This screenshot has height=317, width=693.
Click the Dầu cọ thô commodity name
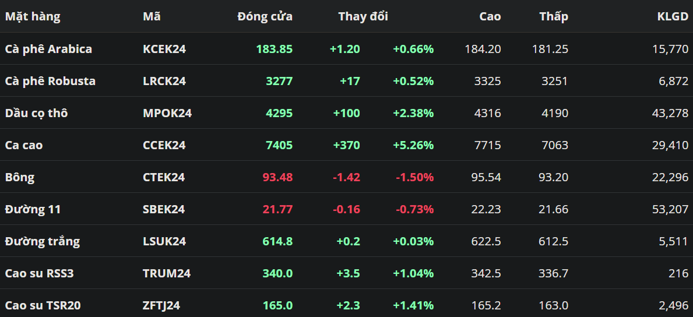(x=36, y=113)
